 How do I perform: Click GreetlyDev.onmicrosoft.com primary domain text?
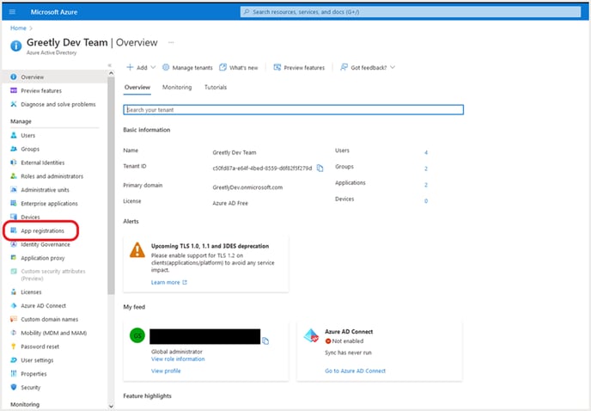tap(247, 187)
